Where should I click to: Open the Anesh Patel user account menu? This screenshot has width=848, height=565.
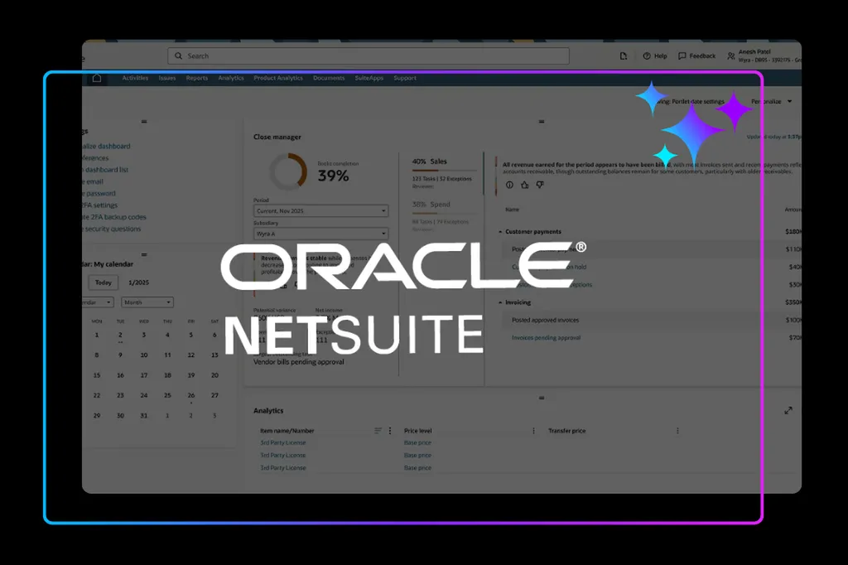[764, 56]
